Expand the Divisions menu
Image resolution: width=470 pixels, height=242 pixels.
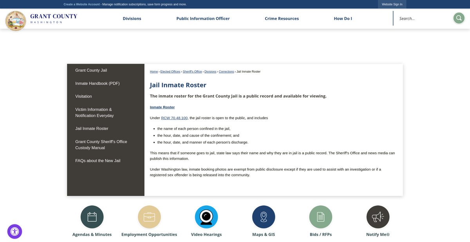coord(132,19)
